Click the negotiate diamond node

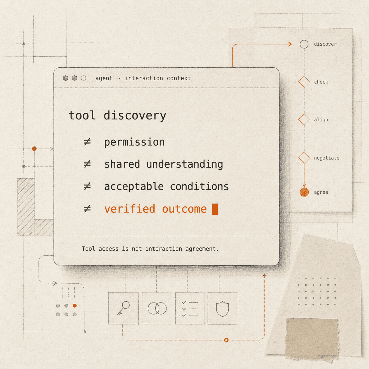click(304, 158)
